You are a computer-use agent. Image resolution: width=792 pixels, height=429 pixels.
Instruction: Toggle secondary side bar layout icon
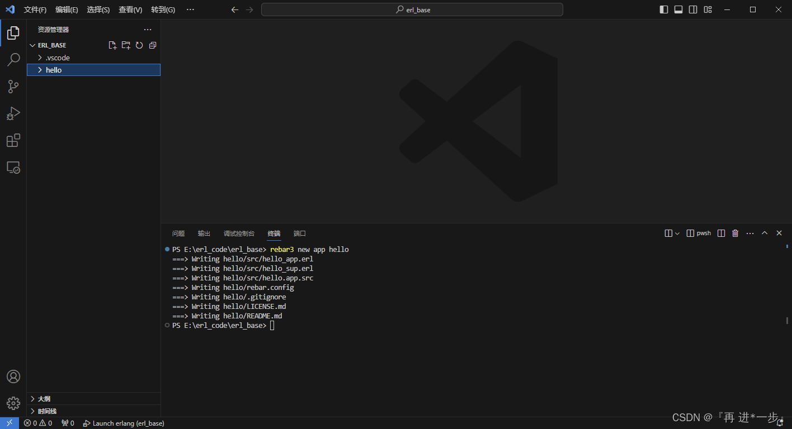(x=693, y=9)
